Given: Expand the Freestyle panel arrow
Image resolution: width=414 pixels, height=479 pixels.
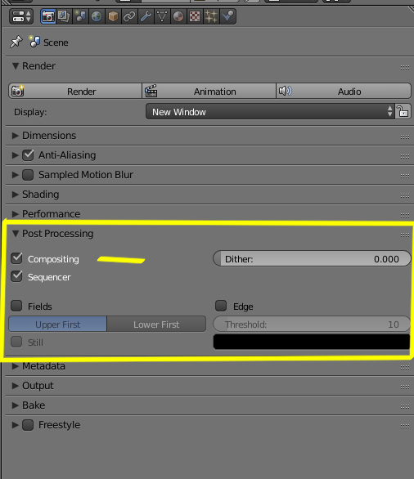Looking at the screenshot, I should (x=15, y=425).
